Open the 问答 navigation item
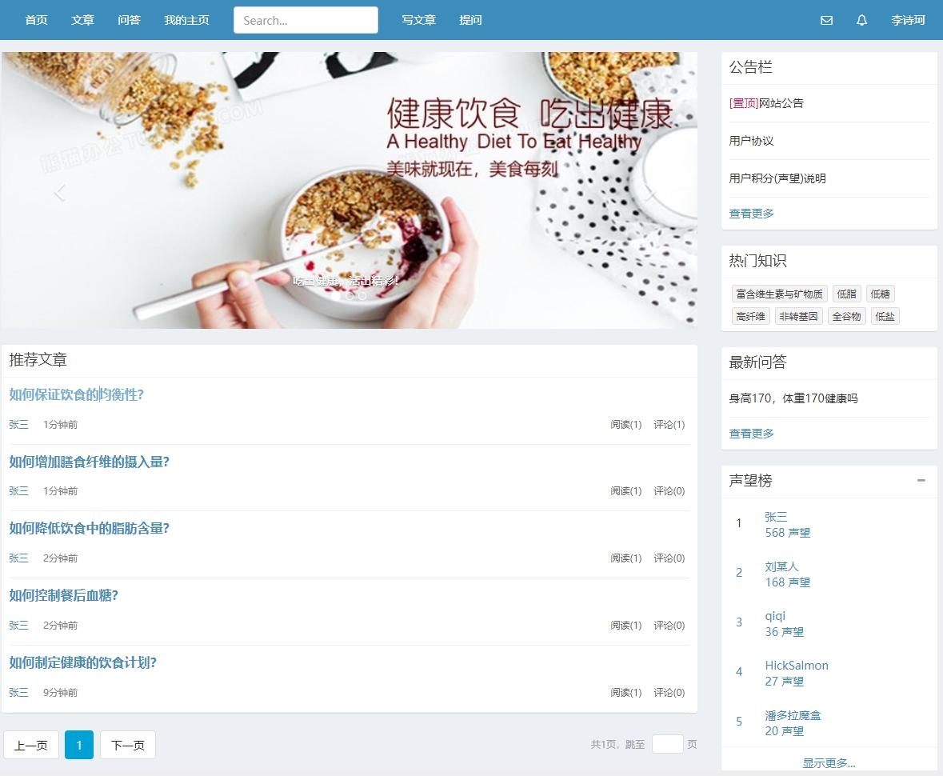The width and height of the screenshot is (943, 776). (129, 21)
